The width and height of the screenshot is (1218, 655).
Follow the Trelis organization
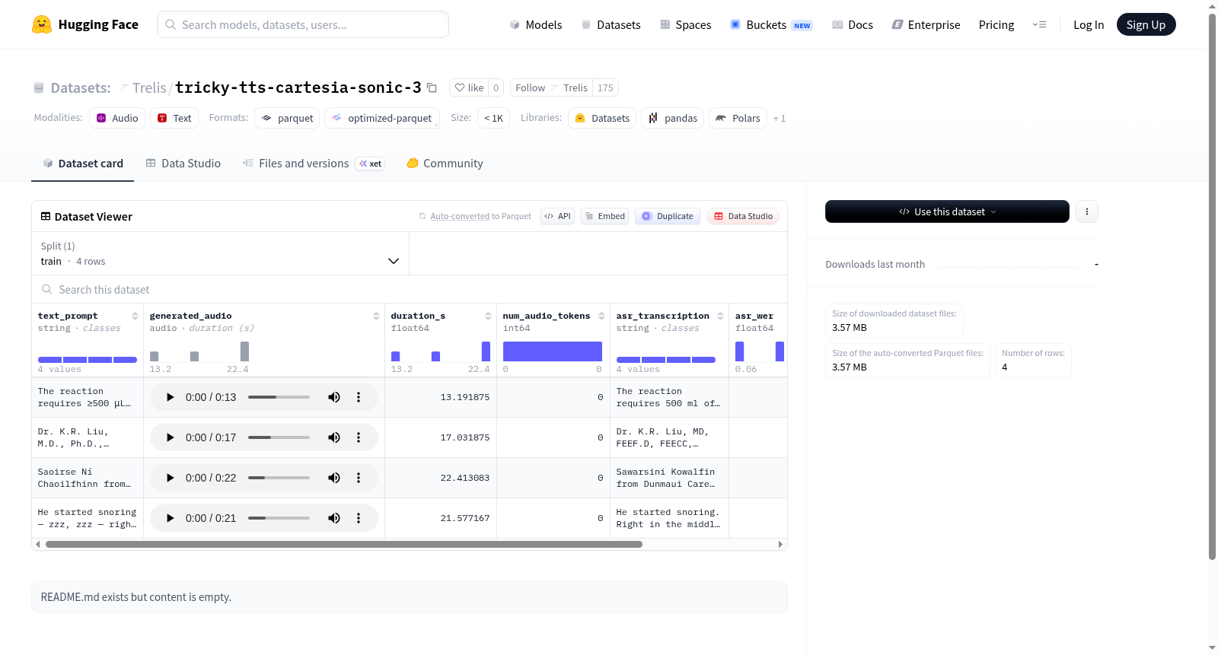[x=552, y=87]
